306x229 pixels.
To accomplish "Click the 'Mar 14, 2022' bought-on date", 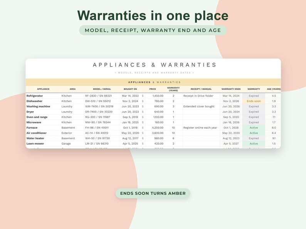I will pyautogui.click(x=130, y=96).
